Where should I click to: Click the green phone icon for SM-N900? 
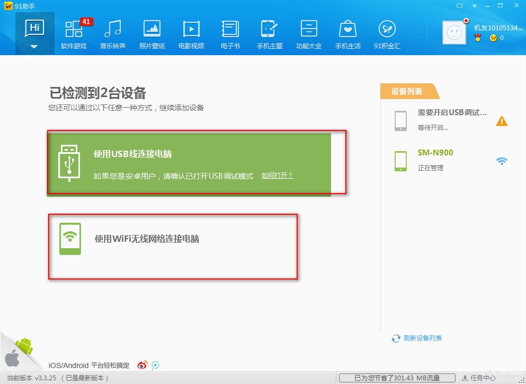(x=400, y=161)
